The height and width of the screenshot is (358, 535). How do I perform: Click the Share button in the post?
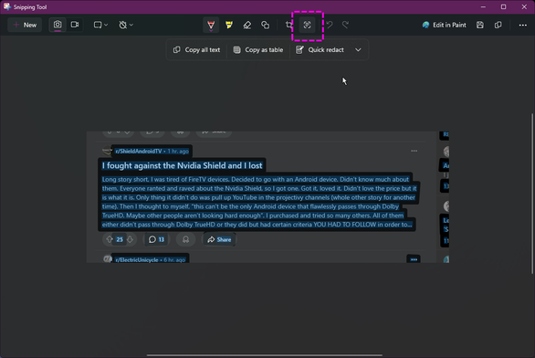tap(219, 239)
